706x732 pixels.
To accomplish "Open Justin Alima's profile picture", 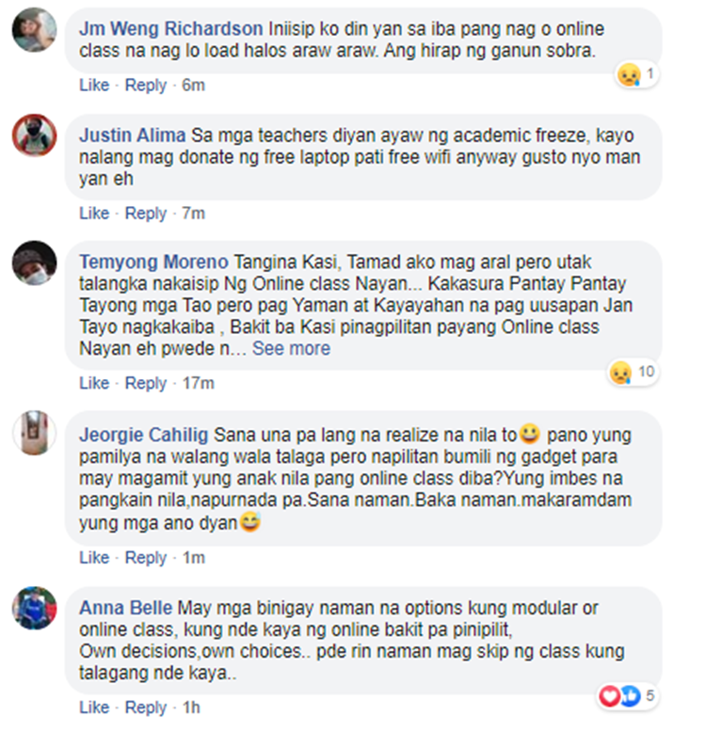I will pos(34,135).
